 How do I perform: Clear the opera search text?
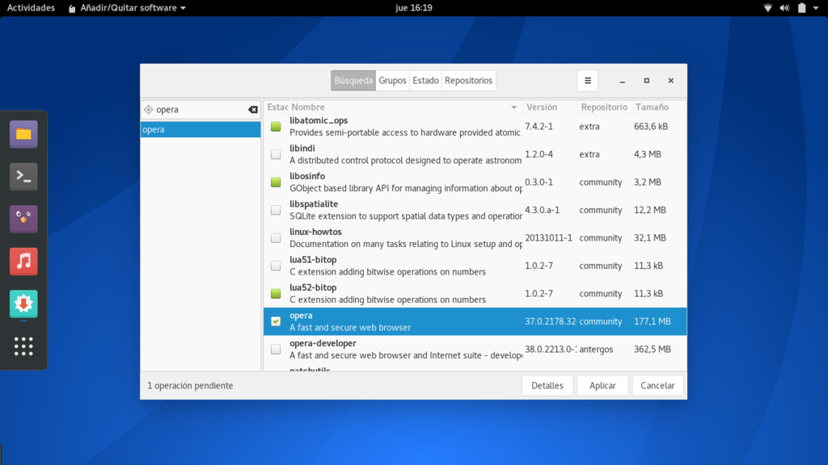coord(253,110)
